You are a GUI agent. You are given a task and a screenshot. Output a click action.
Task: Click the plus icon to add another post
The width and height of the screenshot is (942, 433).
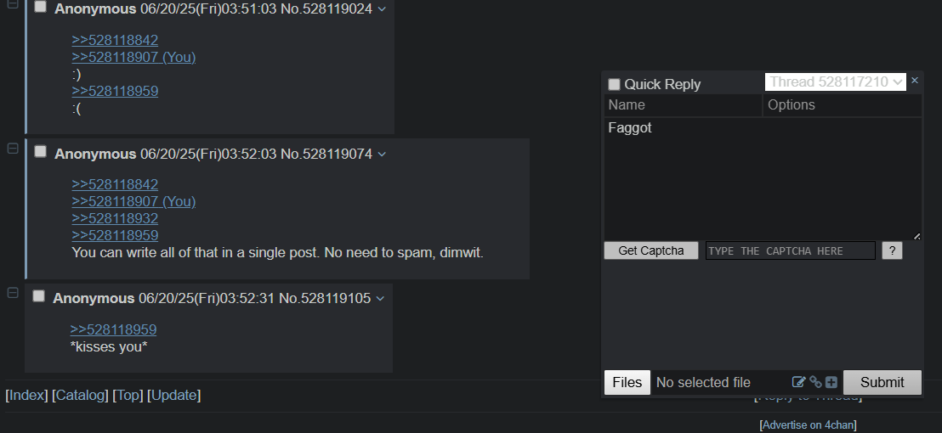[x=831, y=382]
